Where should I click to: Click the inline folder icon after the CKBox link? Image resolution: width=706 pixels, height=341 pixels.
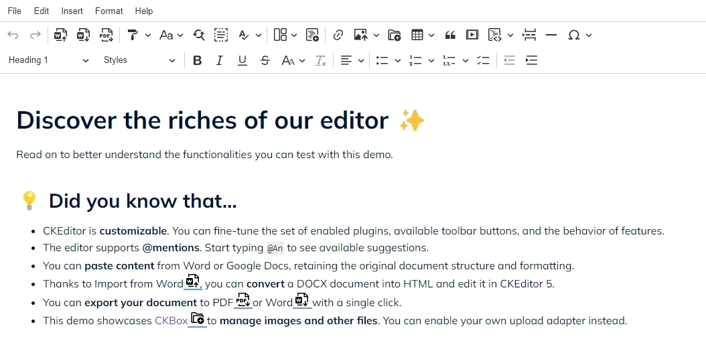pyautogui.click(x=197, y=318)
